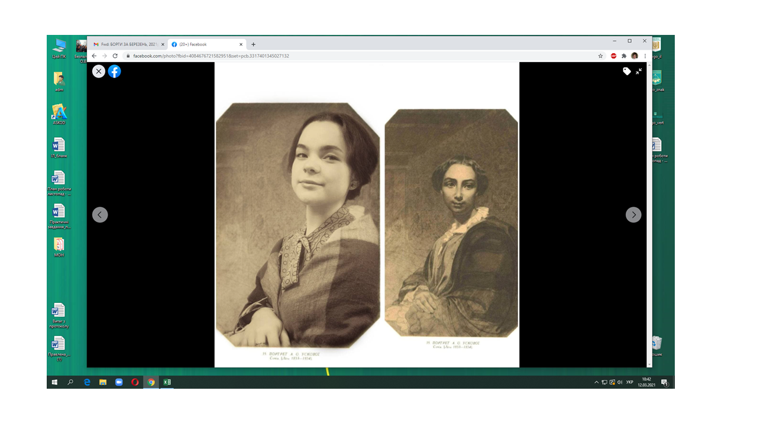
Task: Open the photo tag icon
Action: [x=627, y=71]
